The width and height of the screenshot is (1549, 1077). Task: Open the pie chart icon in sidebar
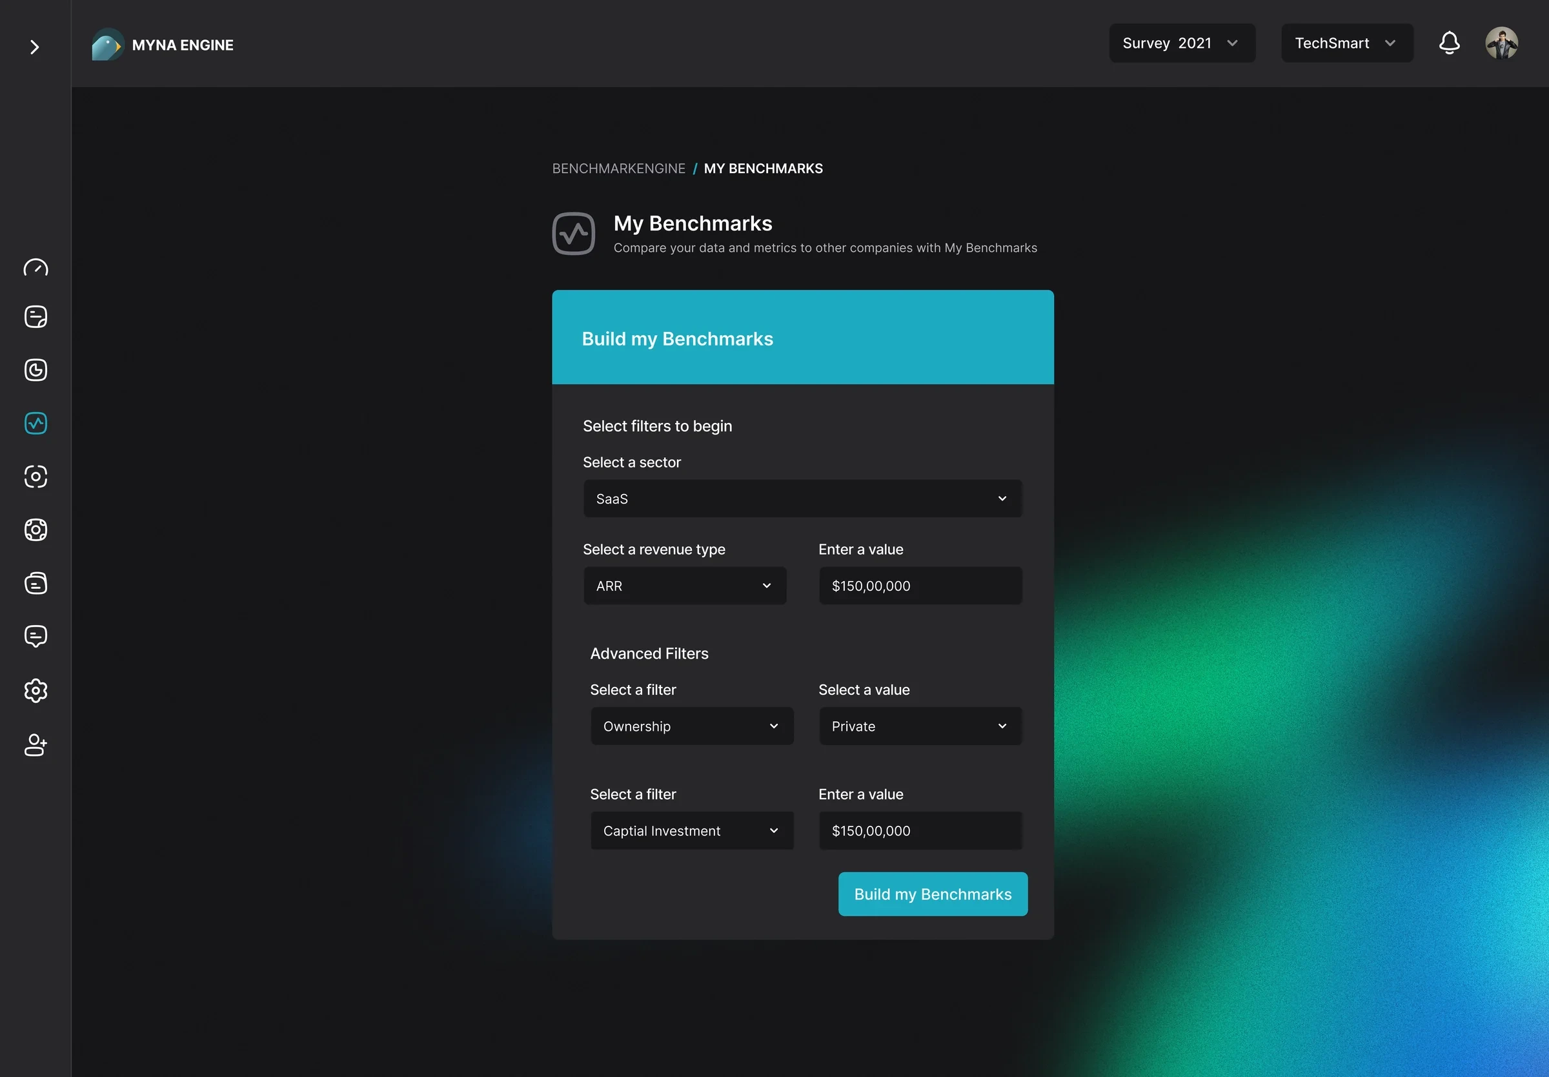click(35, 370)
